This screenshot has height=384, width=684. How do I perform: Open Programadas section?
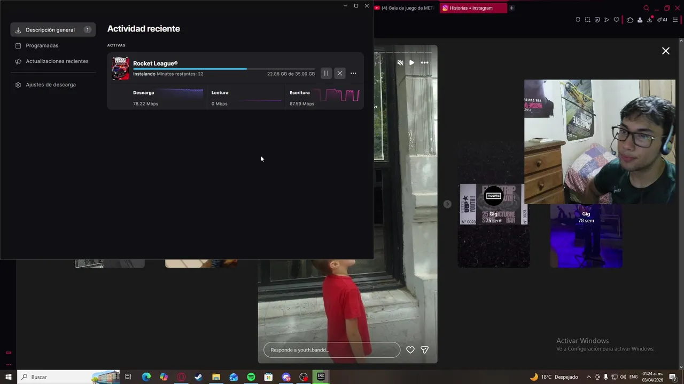(42, 45)
